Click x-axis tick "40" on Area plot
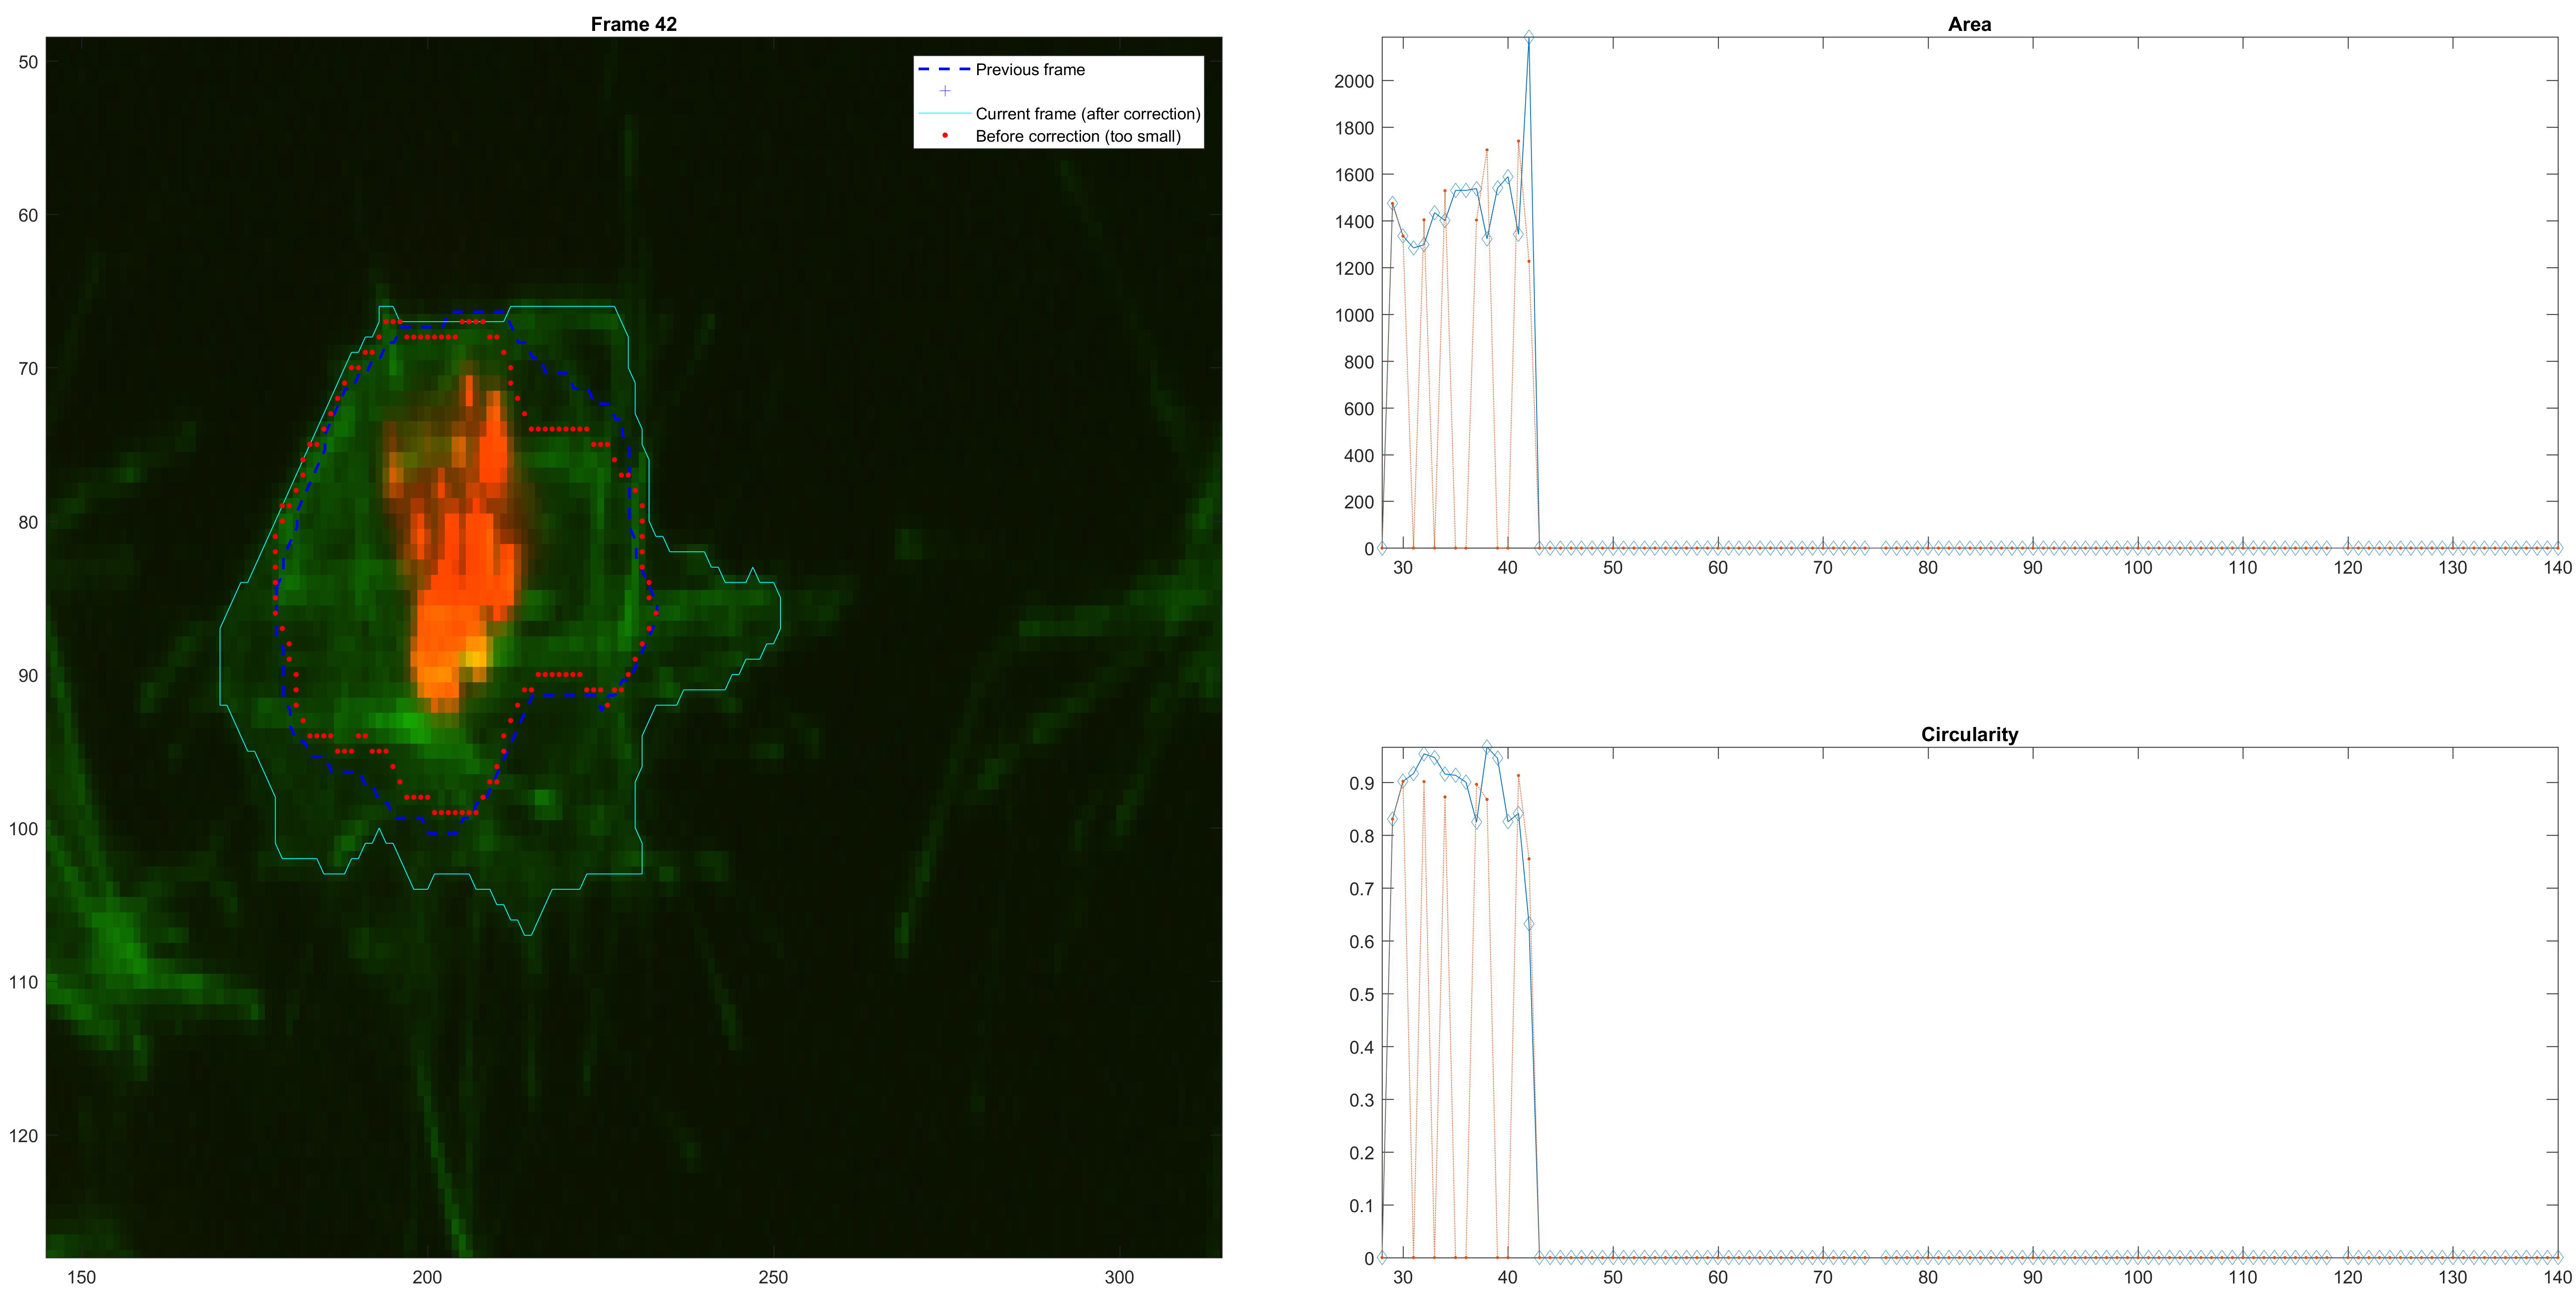This screenshot has height=1292, width=2576. 1508,568
